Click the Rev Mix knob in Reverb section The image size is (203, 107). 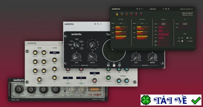click(127, 81)
